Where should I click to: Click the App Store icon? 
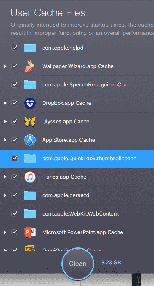(30, 140)
